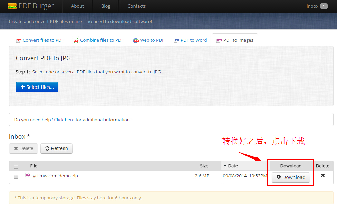Click the Convert files to PDF icon

[19, 40]
